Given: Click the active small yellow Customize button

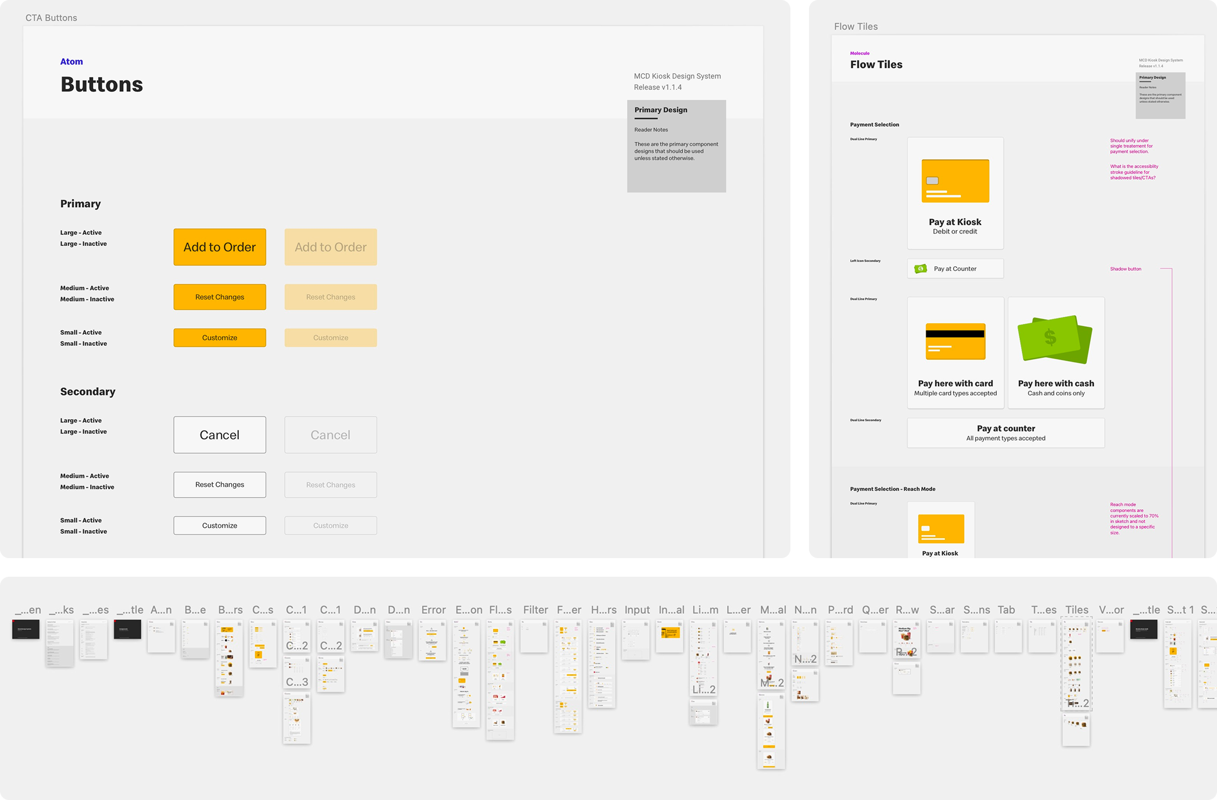Looking at the screenshot, I should [x=220, y=338].
